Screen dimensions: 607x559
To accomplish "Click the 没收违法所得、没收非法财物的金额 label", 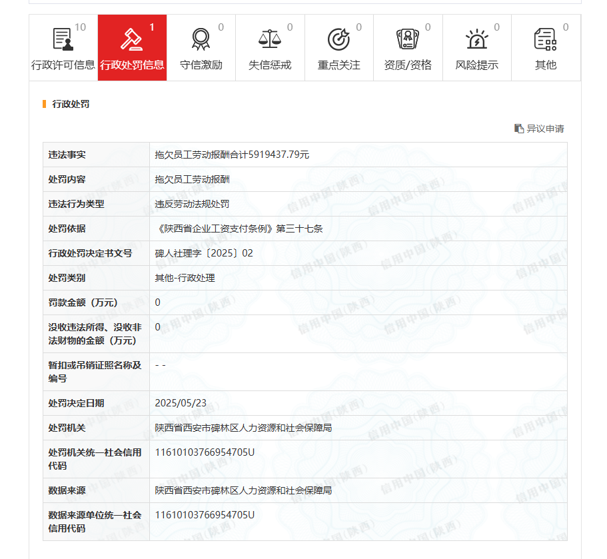I will (95, 334).
